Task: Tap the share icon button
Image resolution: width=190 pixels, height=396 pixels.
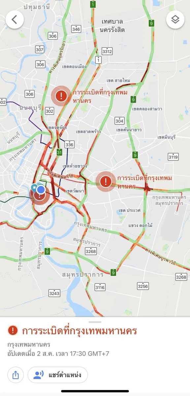Action: pyautogui.click(x=16, y=375)
